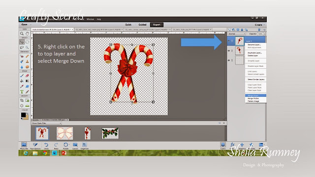Select the Lasso tool
The height and width of the screenshot is (177, 315).
(22, 47)
